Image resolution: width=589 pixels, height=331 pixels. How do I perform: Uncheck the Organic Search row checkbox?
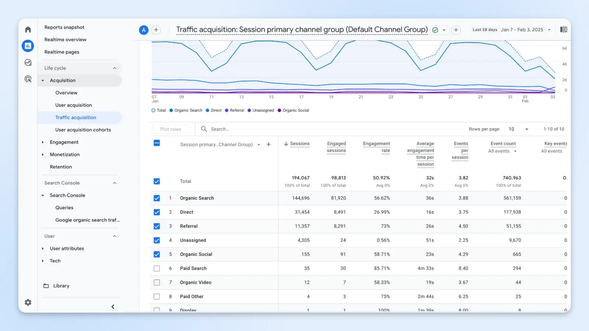(x=157, y=198)
